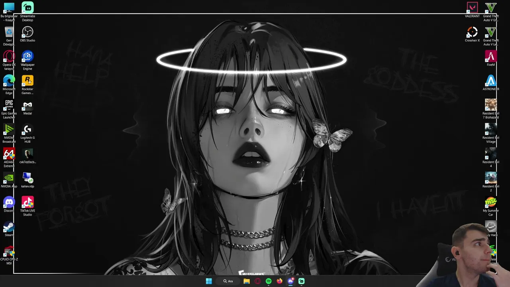Open File Explorer from the taskbar

(x=247, y=281)
